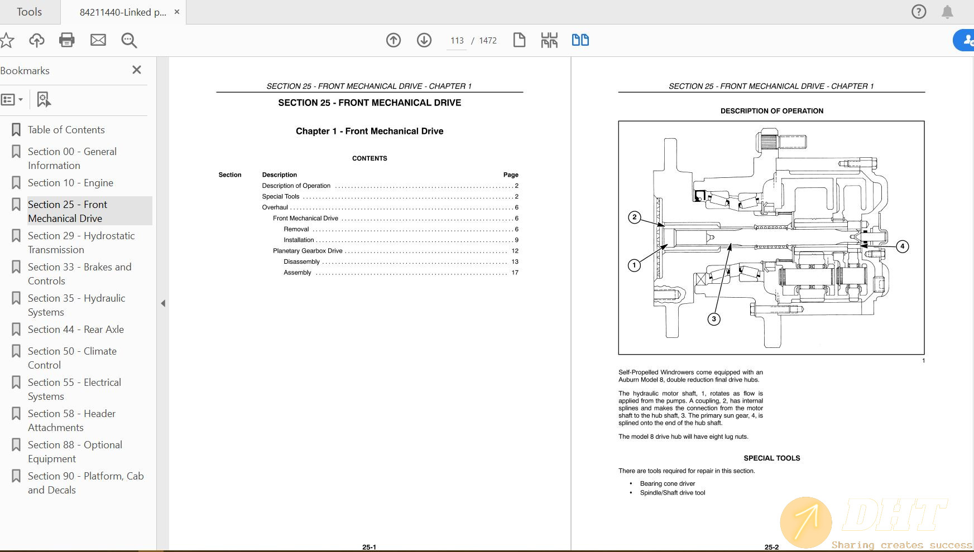Click the drive hub diagram image
The height and width of the screenshot is (552, 974).
(x=771, y=238)
